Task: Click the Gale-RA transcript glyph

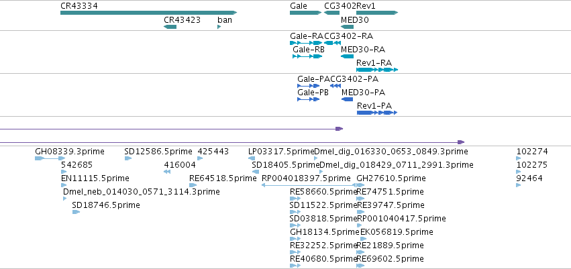Action: pos(306,43)
